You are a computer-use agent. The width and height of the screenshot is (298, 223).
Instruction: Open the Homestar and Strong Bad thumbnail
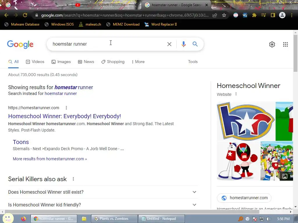(x=238, y=161)
